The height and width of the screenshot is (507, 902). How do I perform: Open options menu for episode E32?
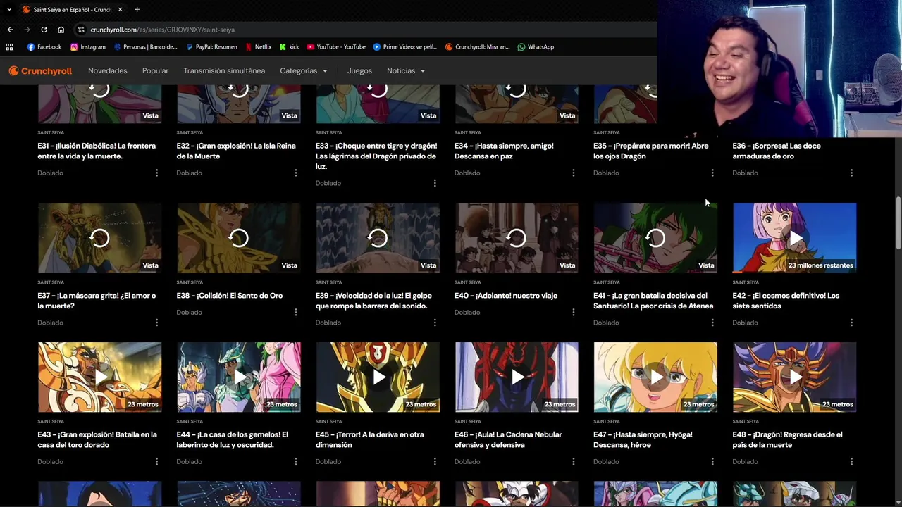coord(295,173)
